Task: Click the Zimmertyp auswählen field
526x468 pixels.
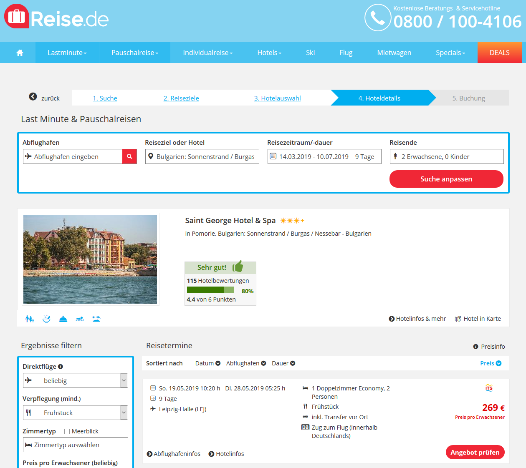Action: [75, 445]
